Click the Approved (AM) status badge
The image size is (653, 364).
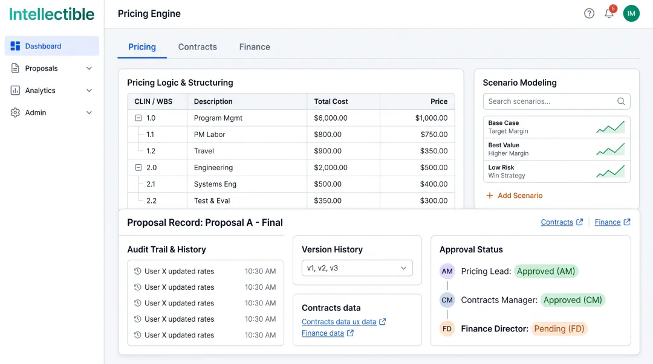[546, 271]
